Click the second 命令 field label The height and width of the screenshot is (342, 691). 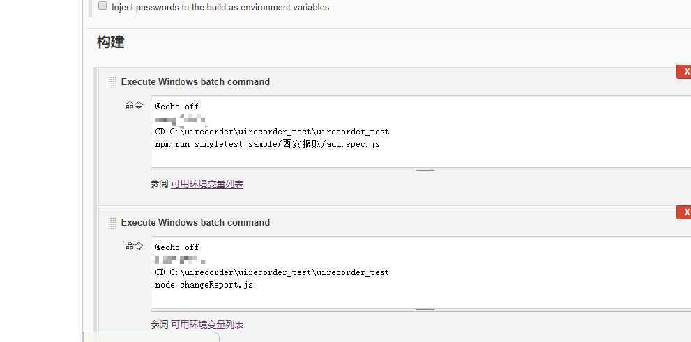tap(134, 247)
